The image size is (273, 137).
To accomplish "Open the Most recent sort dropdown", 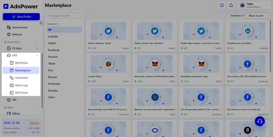I will click(258, 16).
